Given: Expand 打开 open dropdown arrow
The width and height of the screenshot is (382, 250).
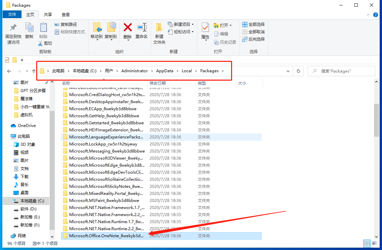Looking at the screenshot, I should (x=230, y=26).
